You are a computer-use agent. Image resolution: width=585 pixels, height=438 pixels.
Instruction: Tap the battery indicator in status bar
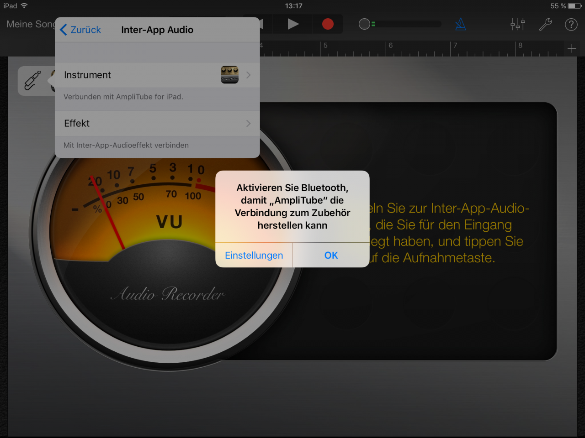pos(574,6)
